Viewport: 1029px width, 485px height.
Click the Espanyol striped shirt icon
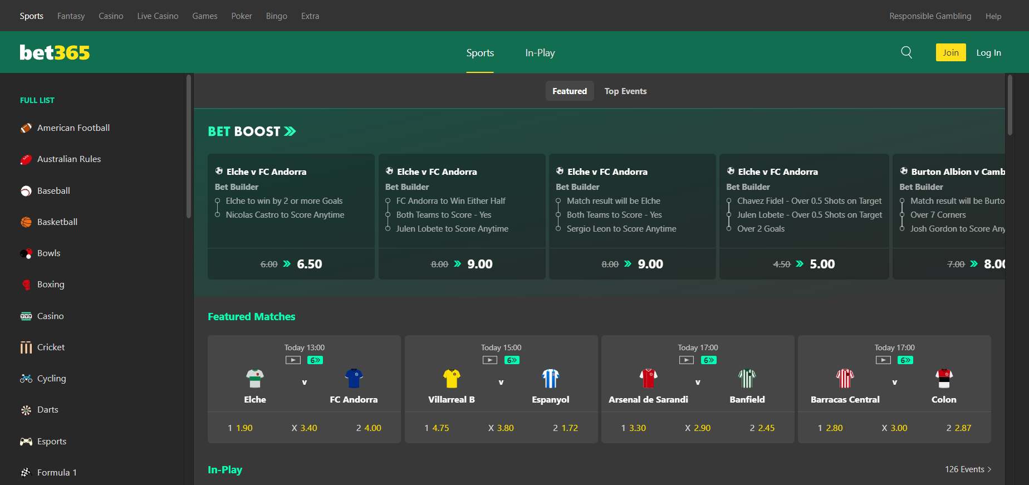(551, 378)
